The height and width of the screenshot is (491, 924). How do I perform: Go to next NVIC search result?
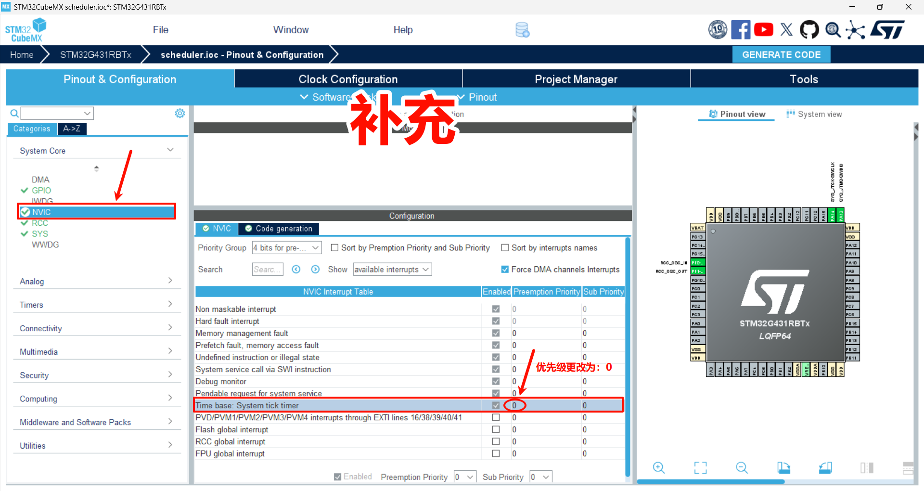(315, 270)
